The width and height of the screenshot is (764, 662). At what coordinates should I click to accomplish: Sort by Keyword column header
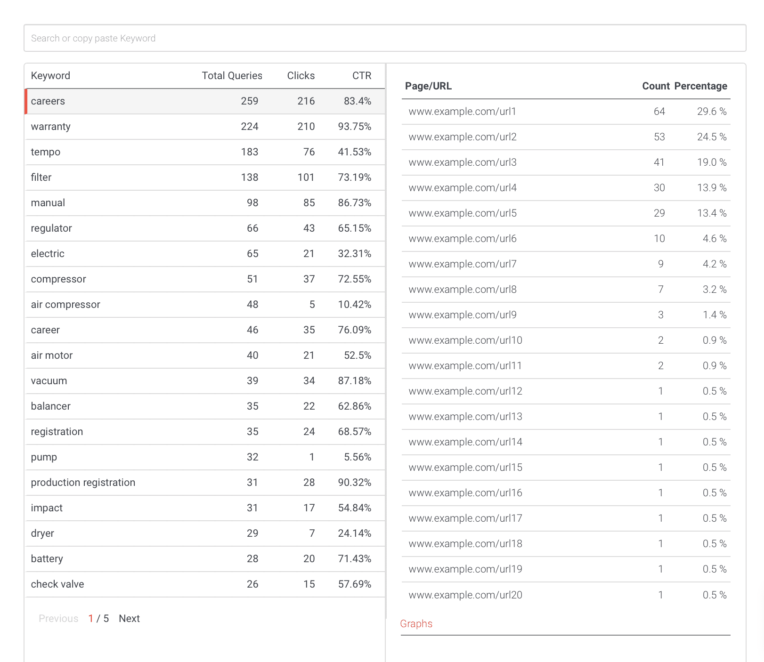click(50, 76)
